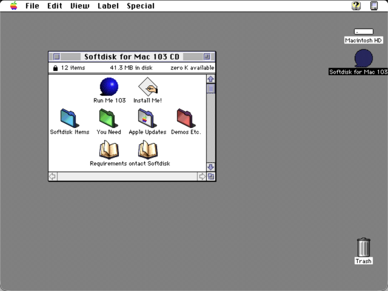Click the window's zoom box
Screen dimensions: 388x291
[x=207, y=56]
